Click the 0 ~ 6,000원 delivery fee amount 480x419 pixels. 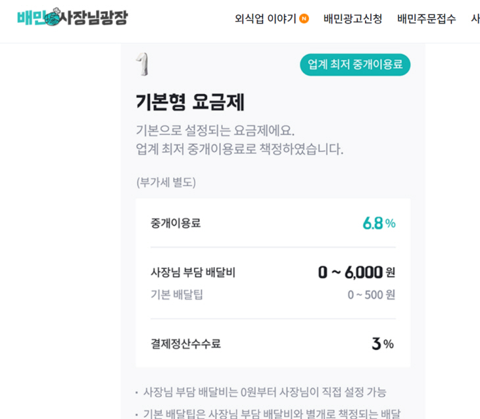click(356, 272)
